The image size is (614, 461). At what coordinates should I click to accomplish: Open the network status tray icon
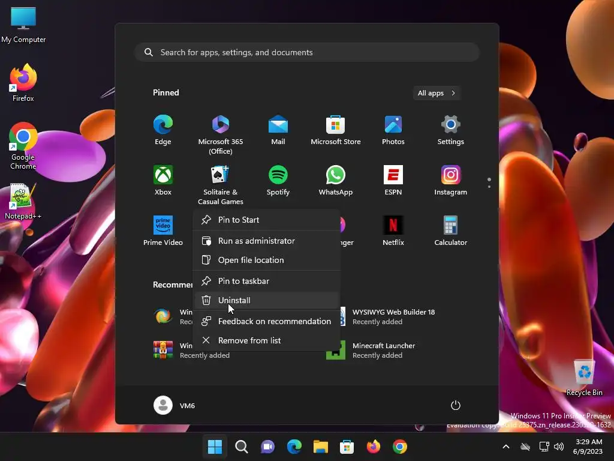[544, 447]
